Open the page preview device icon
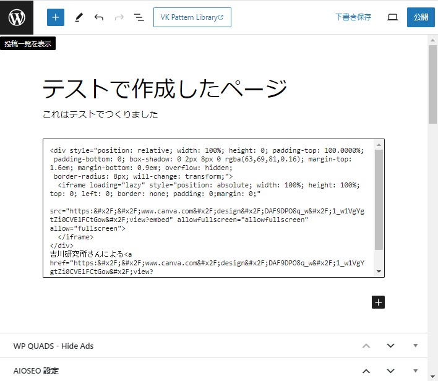This screenshot has height=381, width=438. point(392,17)
